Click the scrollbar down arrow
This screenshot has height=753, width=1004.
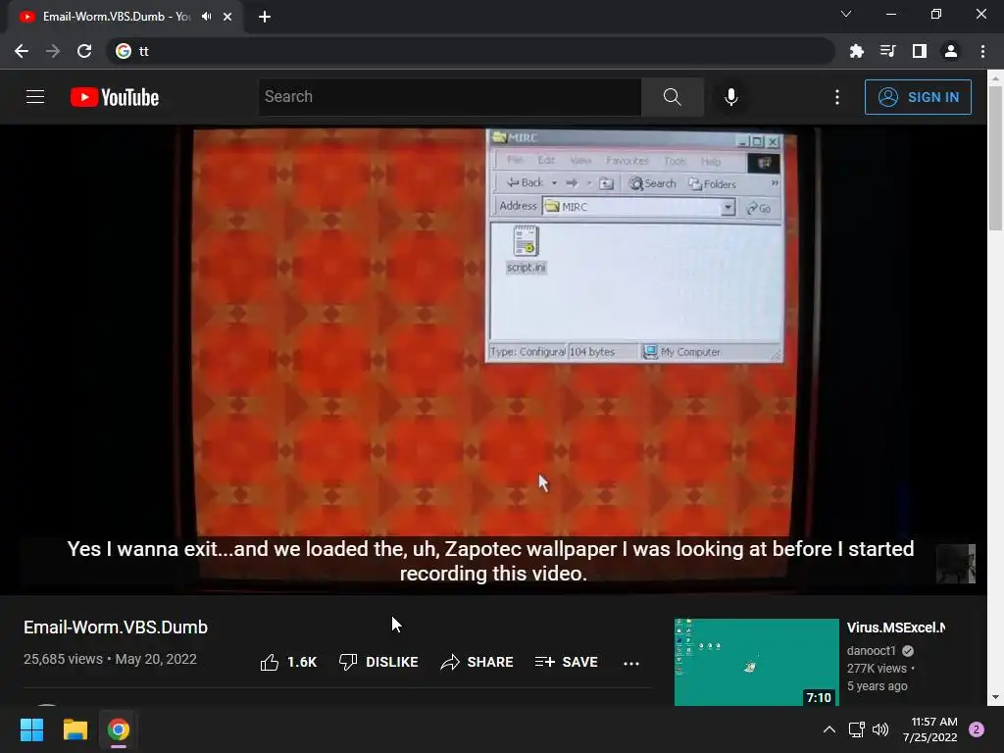995,697
